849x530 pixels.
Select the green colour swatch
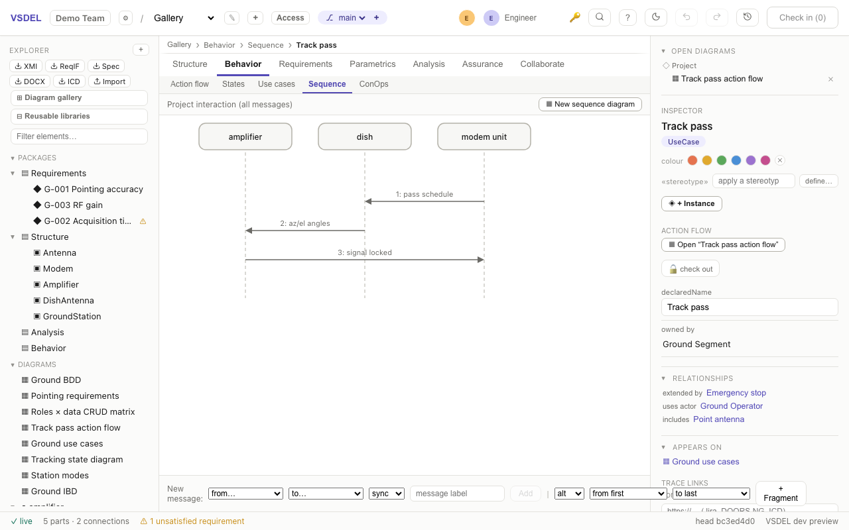722,160
